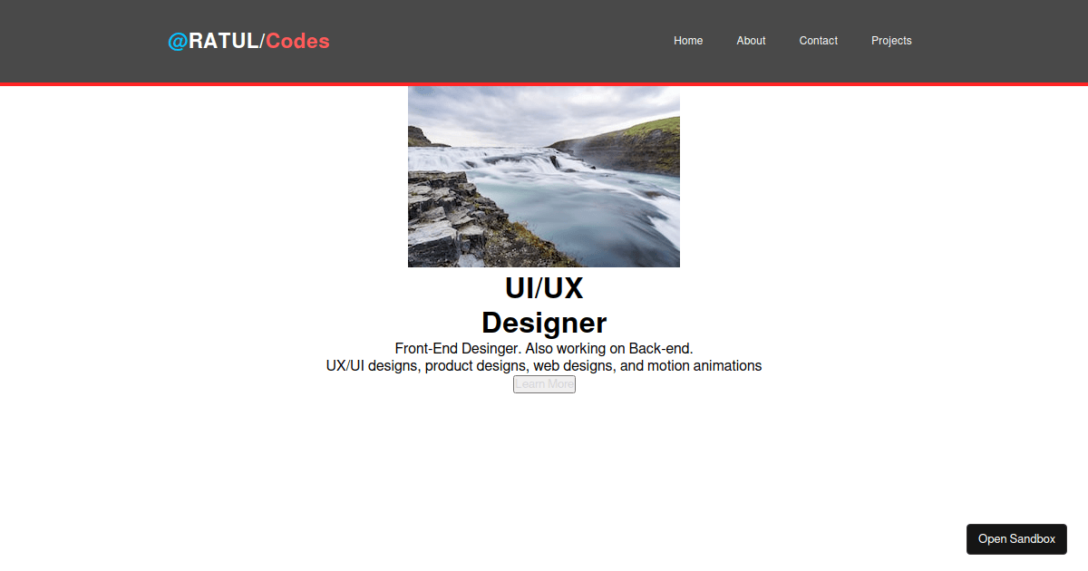The width and height of the screenshot is (1088, 571).
Task: Select the @RATUL/Codes site logo
Action: [248, 41]
